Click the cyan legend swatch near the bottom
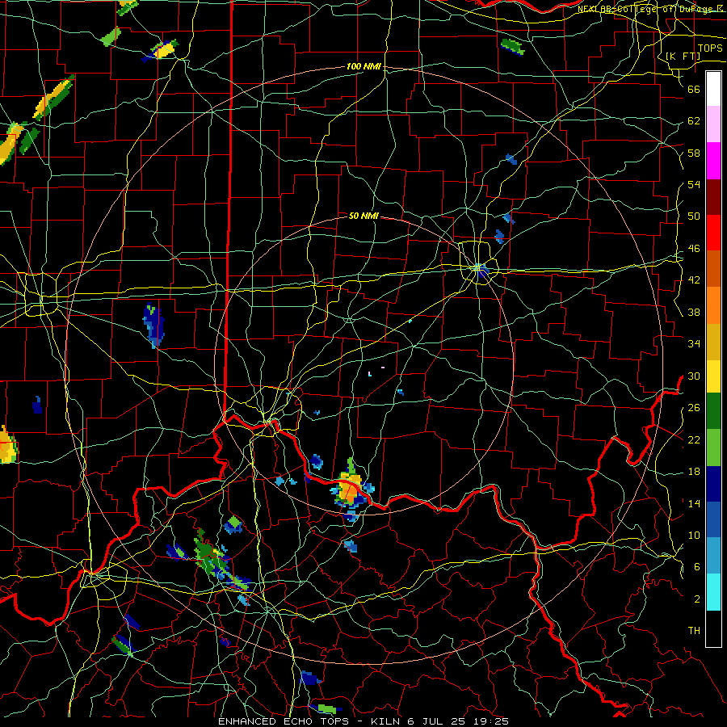Image resolution: width=727 pixels, height=727 pixels. pyautogui.click(x=713, y=592)
